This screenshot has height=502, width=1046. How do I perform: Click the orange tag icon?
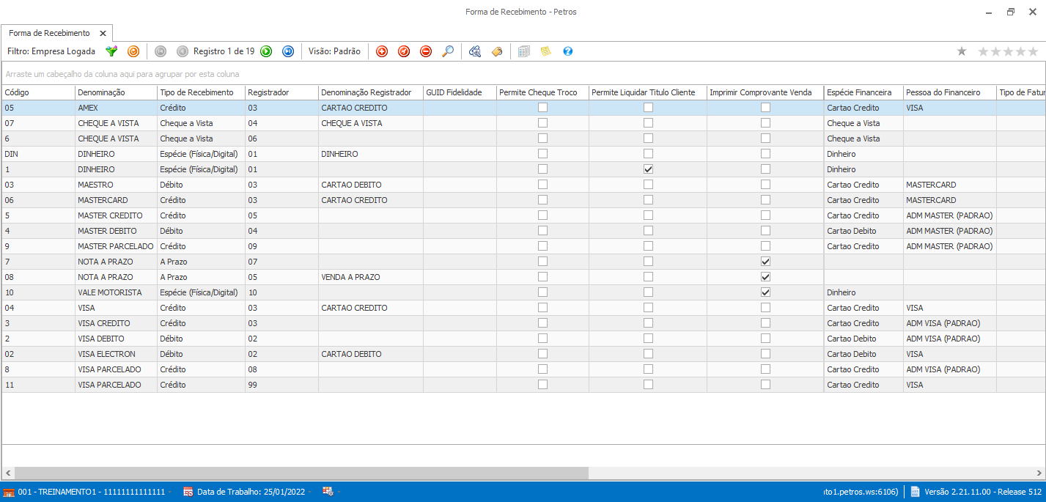(497, 51)
